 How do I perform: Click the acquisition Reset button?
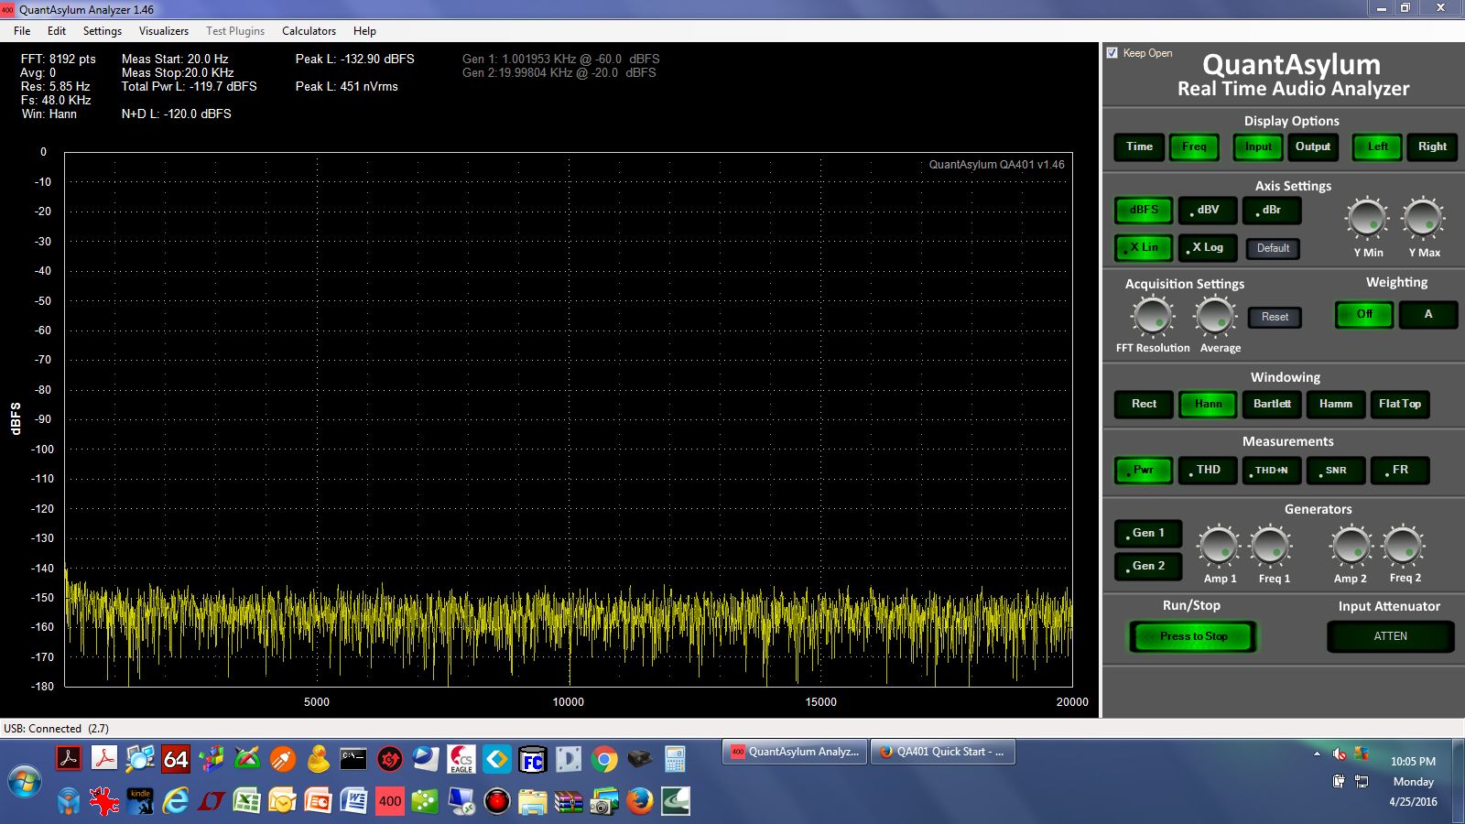pyautogui.click(x=1275, y=317)
